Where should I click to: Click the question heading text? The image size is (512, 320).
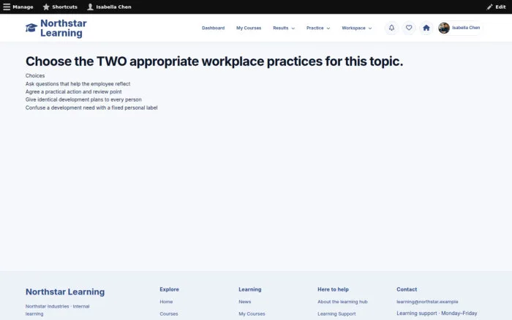(214, 61)
